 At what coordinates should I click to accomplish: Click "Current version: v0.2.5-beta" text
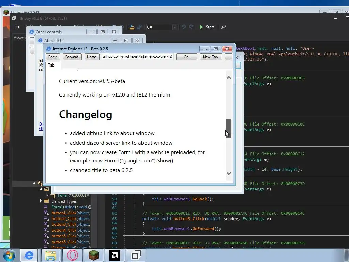click(92, 81)
